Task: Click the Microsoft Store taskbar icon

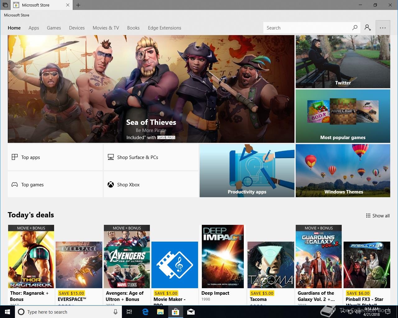Action: [175, 312]
